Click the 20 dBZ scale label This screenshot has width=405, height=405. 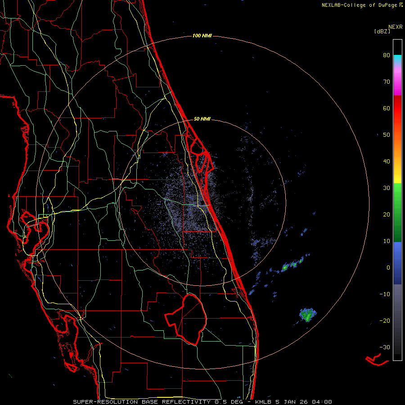tap(387, 215)
